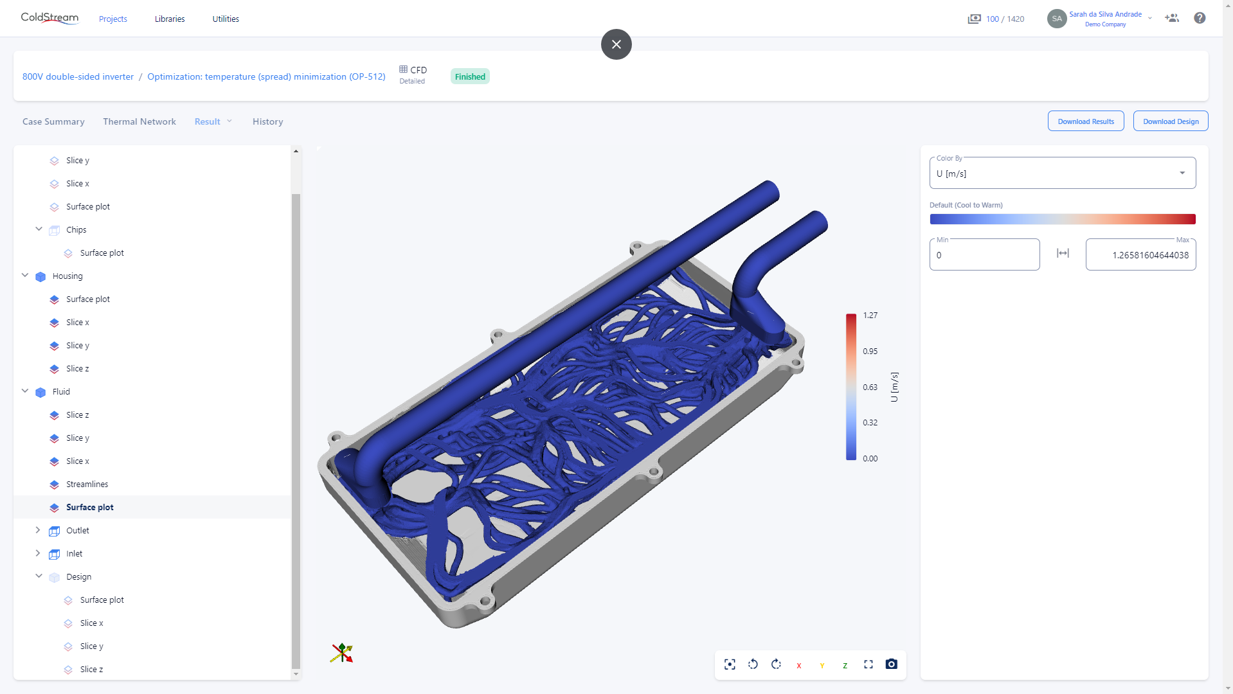Align the view to the yellow Y axis
Viewport: 1233px width, 694px height.
pos(822,666)
